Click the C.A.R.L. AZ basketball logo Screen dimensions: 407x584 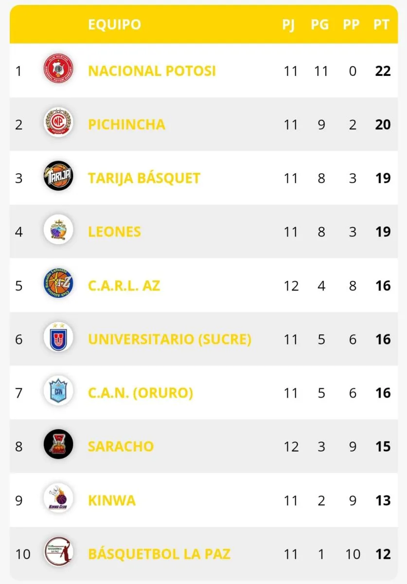pyautogui.click(x=58, y=285)
